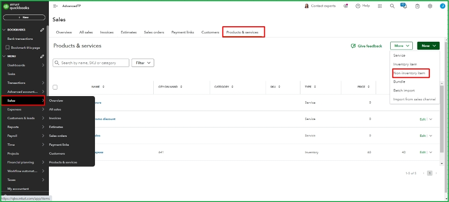The image size is (449, 202).
Task: Switch to the Overview tab
Action: click(x=64, y=32)
